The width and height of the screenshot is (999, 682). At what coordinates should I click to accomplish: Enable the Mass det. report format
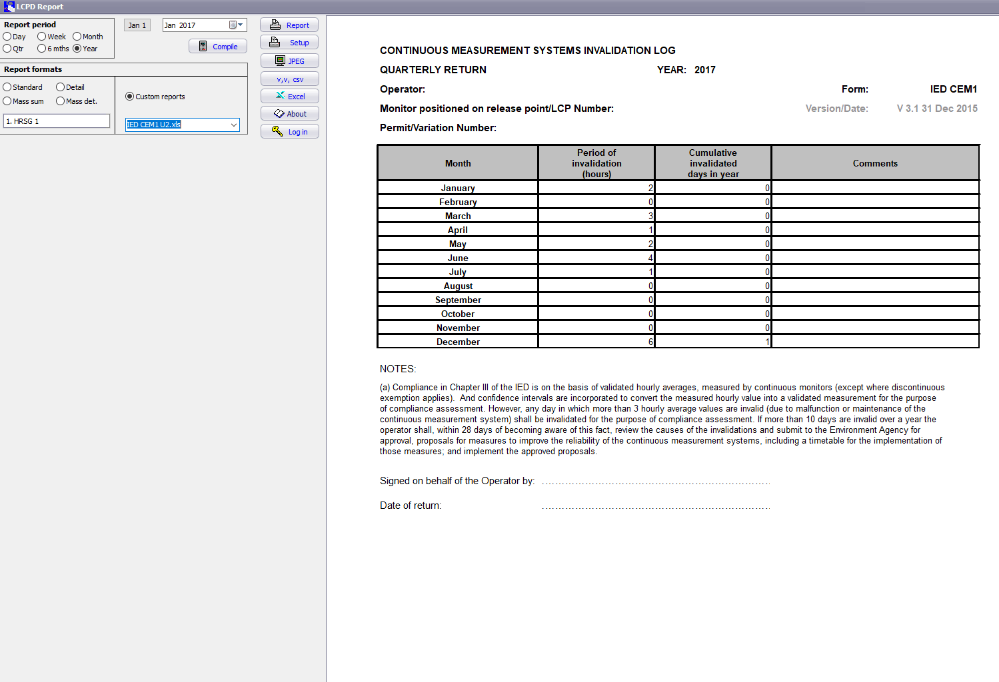(x=61, y=101)
